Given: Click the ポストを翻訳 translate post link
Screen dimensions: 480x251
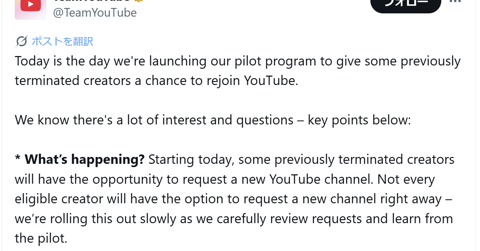Looking at the screenshot, I should tap(62, 41).
